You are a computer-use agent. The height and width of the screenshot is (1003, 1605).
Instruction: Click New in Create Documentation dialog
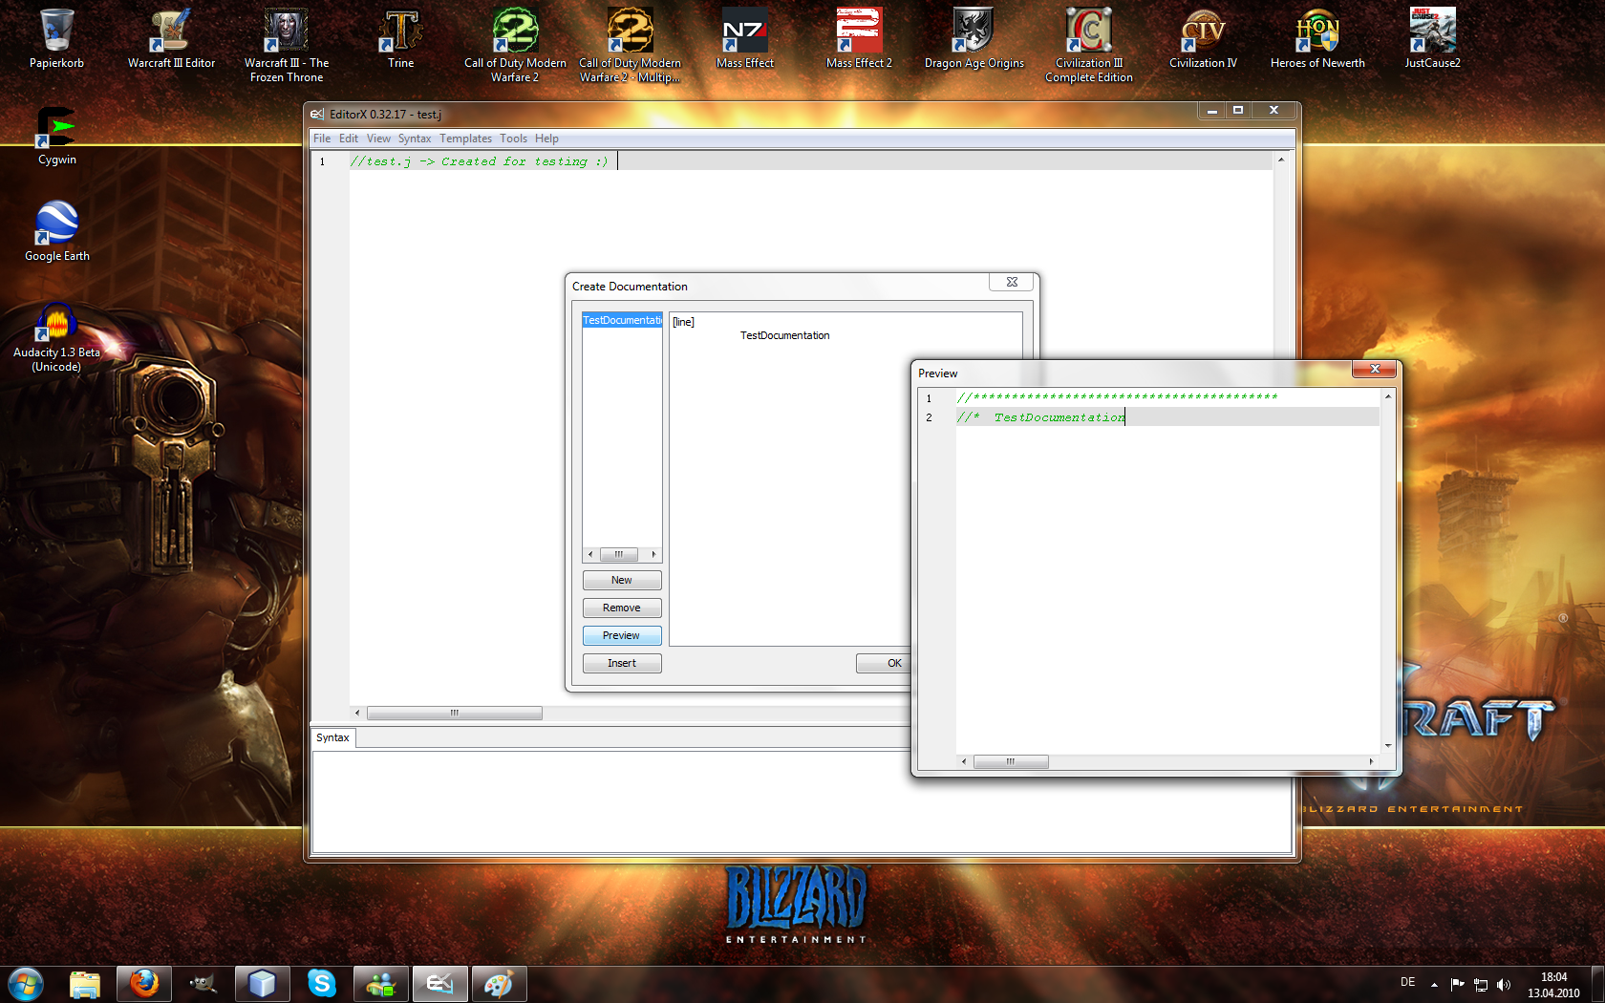click(x=622, y=580)
